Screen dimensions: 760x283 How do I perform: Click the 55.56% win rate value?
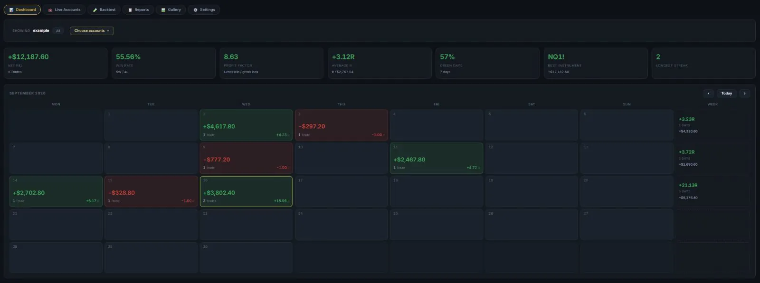point(128,57)
